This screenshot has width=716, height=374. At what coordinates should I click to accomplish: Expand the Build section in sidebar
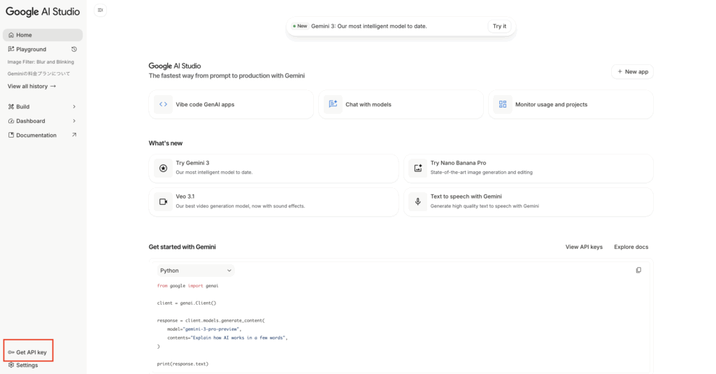[43, 106]
